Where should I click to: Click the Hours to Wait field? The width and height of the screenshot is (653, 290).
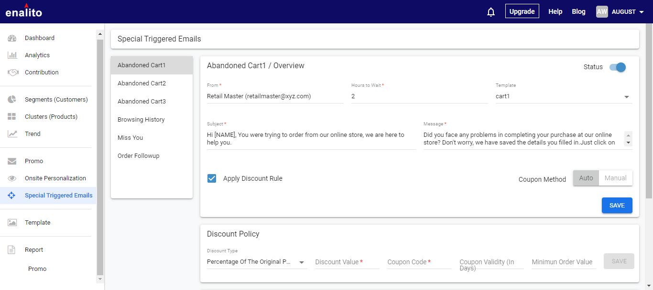419,96
